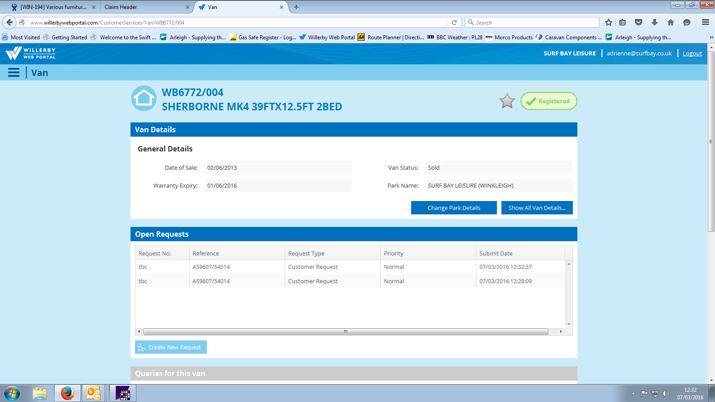Click the Change Park Details button
Image resolution: width=715 pixels, height=402 pixels.
(x=454, y=208)
